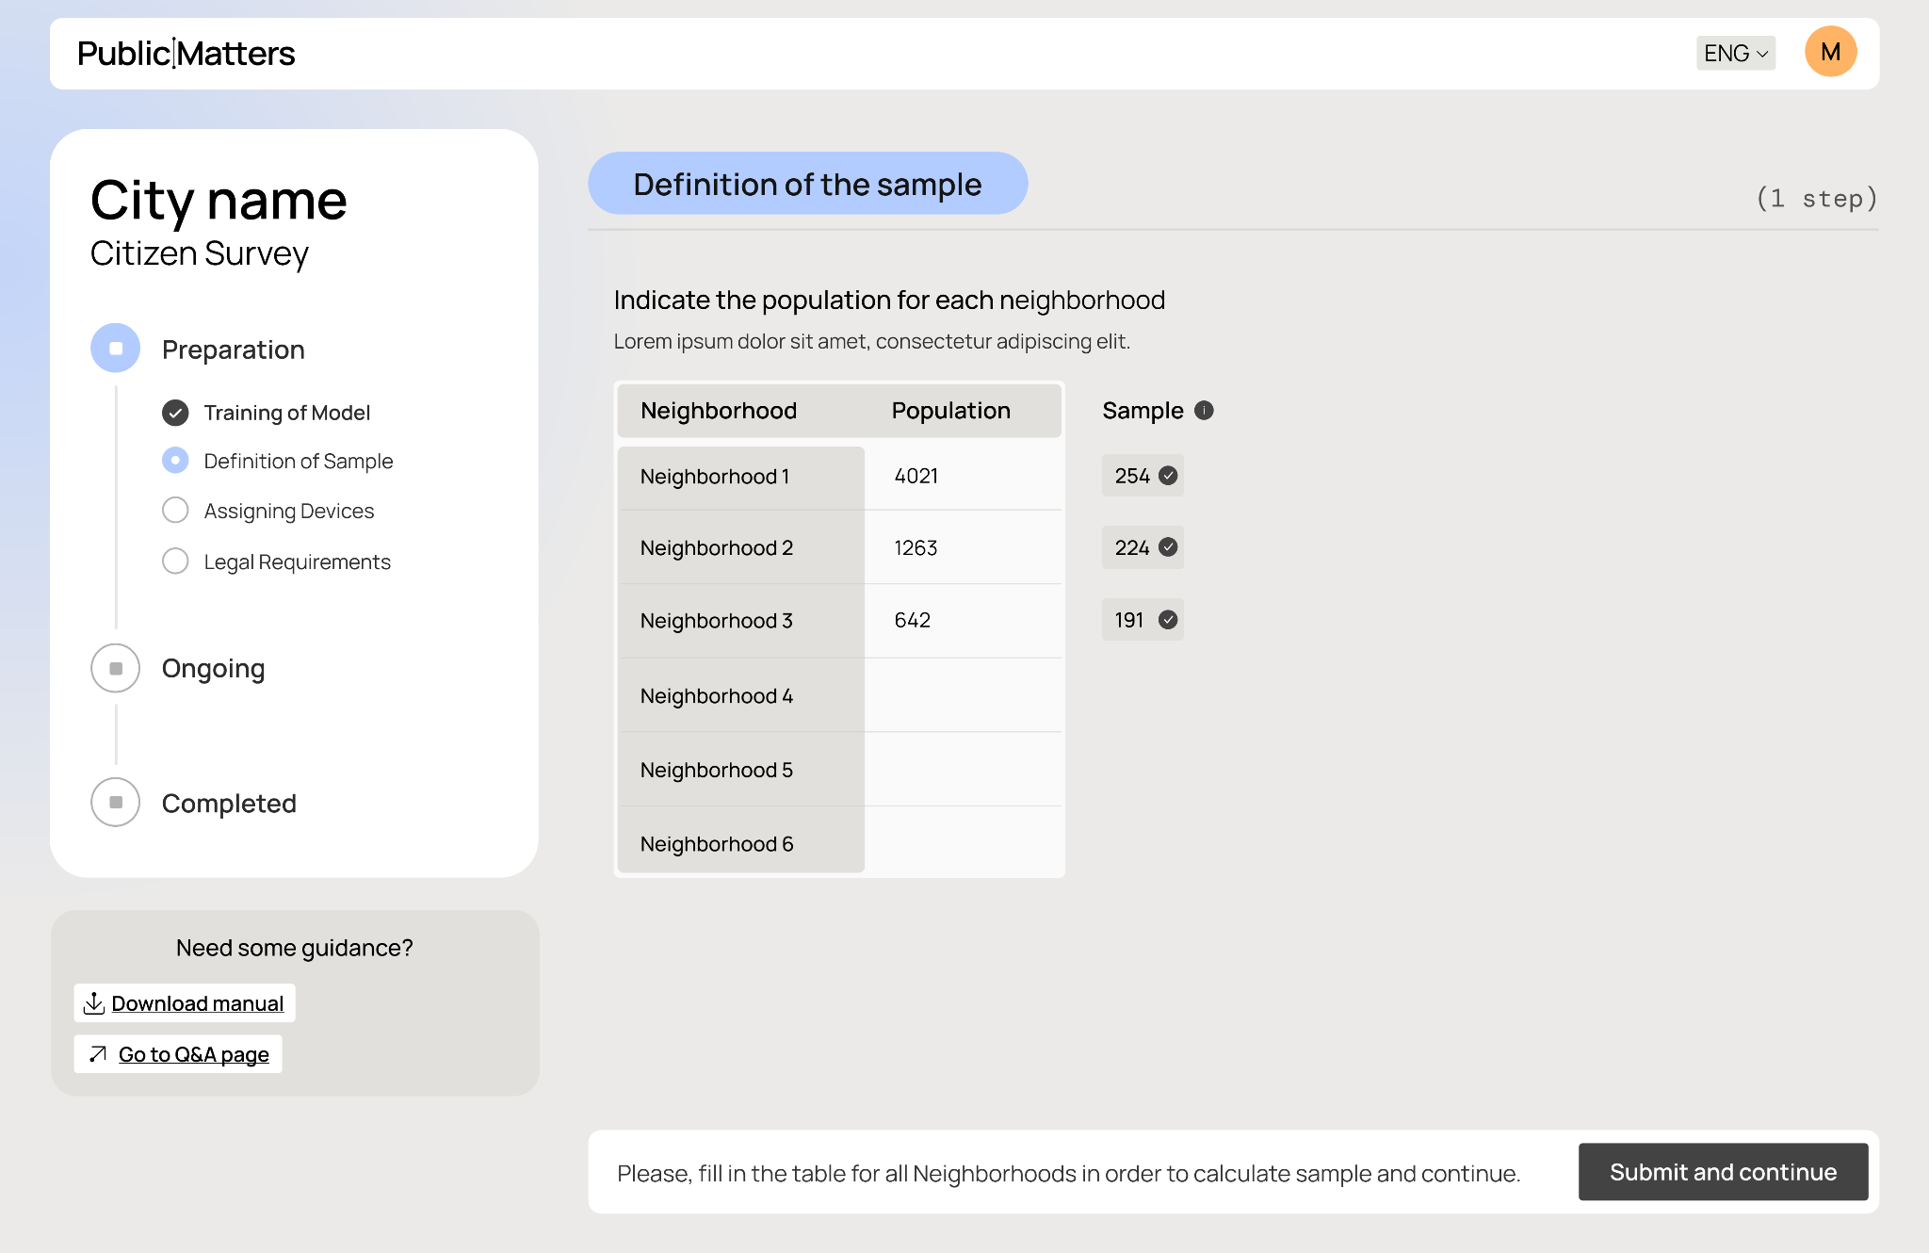The width and height of the screenshot is (1929, 1253).
Task: Expand the Completed section
Action: [x=228, y=803]
